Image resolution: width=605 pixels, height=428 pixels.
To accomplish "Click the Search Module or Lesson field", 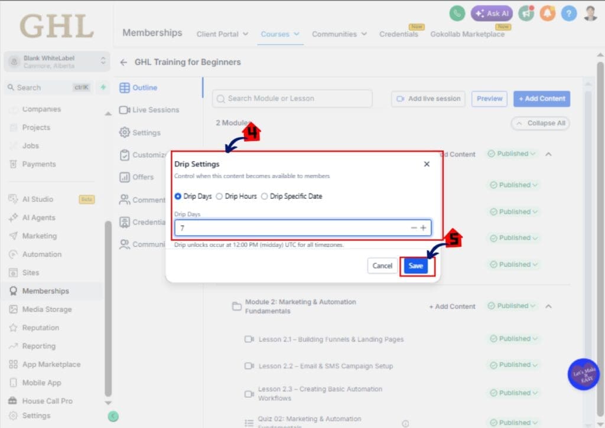I will point(292,99).
